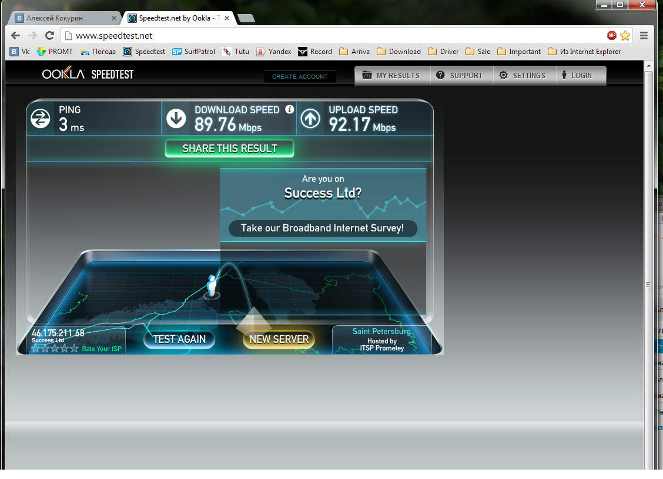The height and width of the screenshot is (479, 663).
Task: Expand the Important bookmarks folder
Action: 519,52
